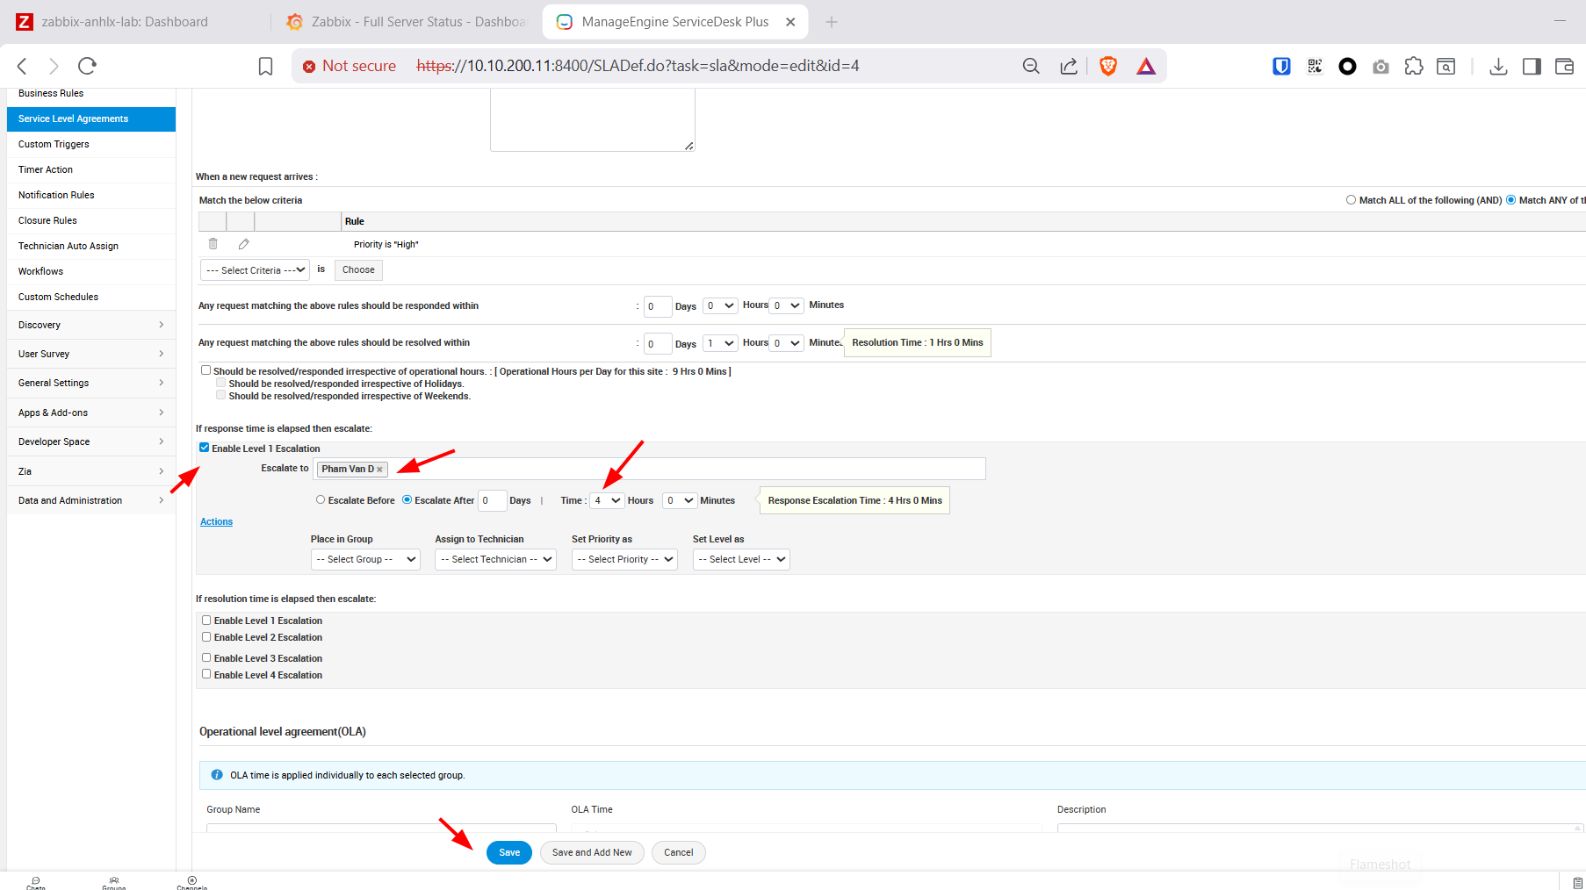Open the Select Criteria dropdown

pyautogui.click(x=255, y=270)
